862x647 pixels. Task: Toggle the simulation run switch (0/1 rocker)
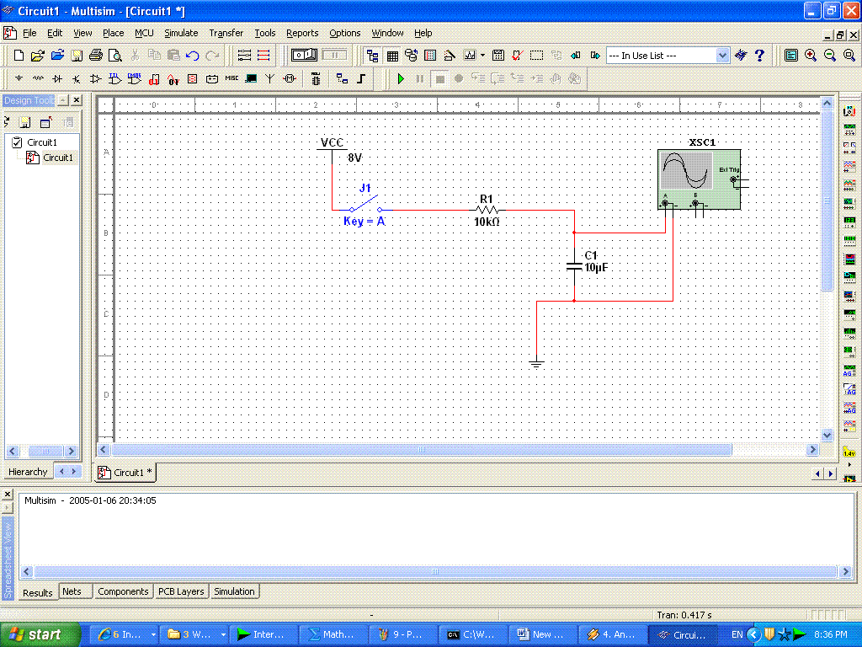click(x=304, y=55)
